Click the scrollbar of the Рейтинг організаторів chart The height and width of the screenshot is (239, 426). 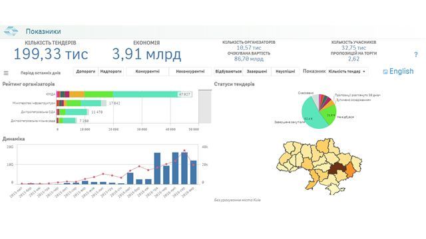coord(205,106)
